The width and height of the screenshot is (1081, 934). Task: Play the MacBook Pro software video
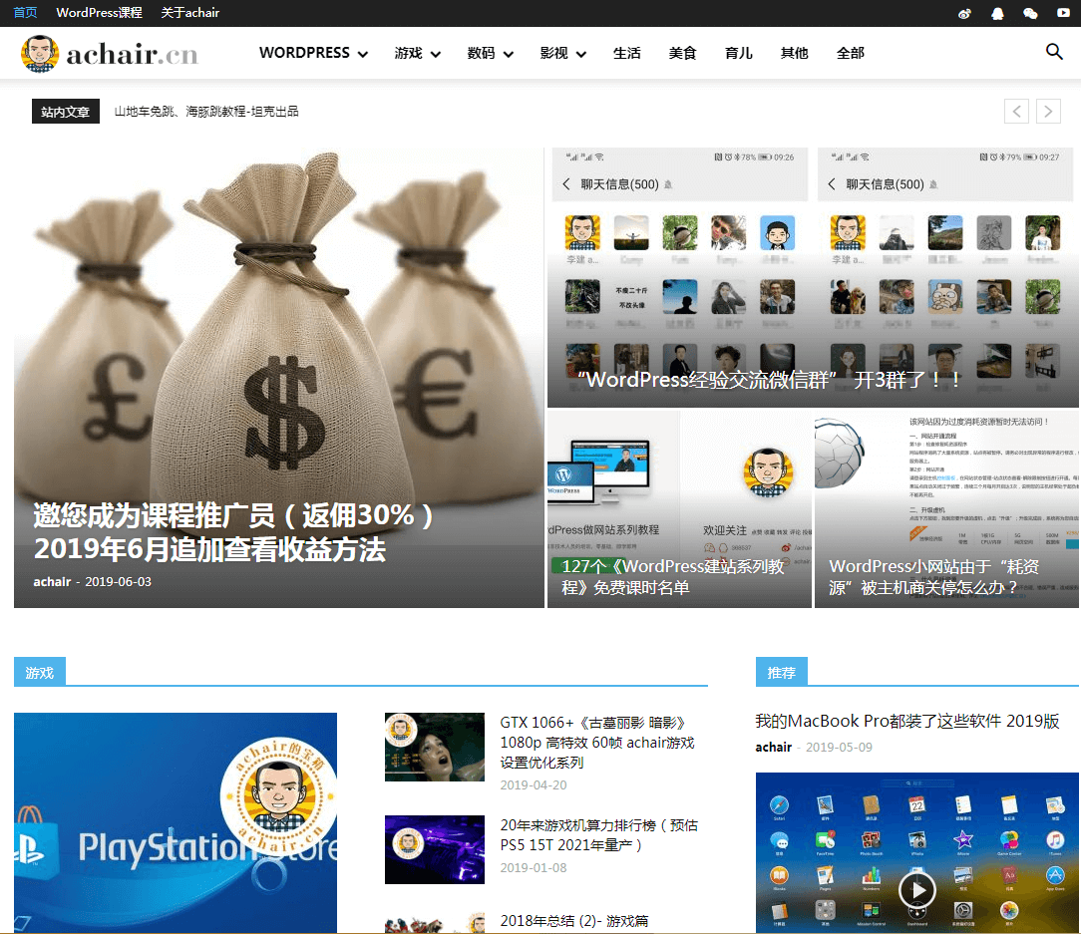click(917, 888)
